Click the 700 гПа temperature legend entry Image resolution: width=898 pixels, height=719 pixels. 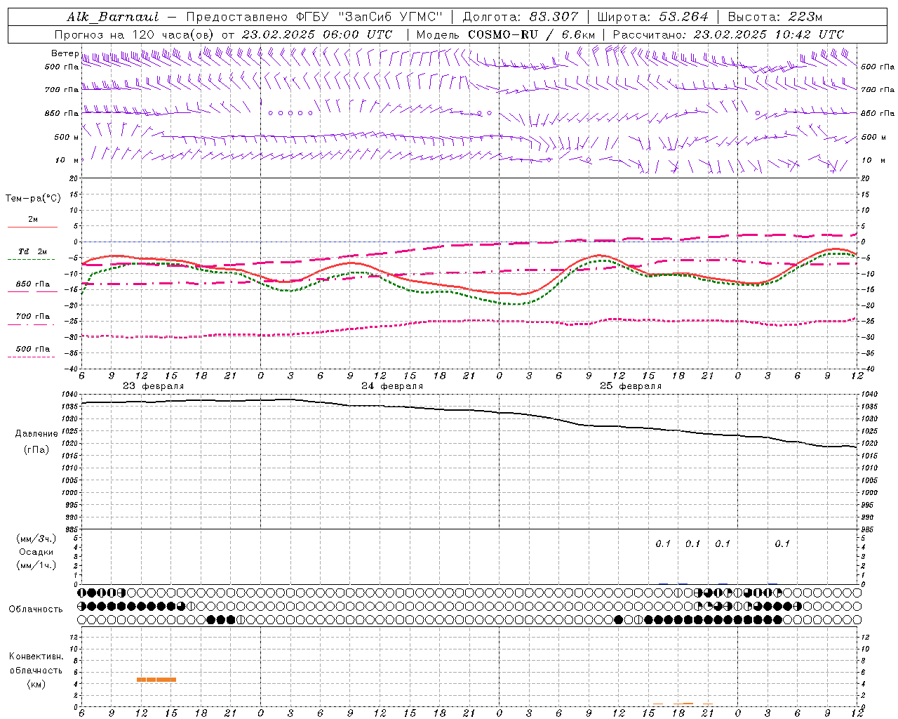coord(32,317)
